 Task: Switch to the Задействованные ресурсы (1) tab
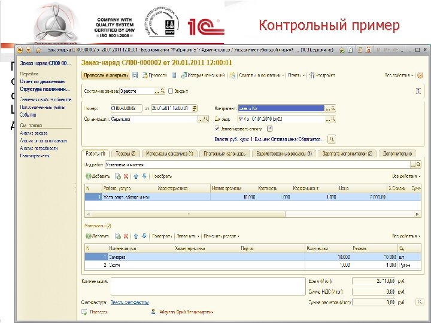[x=284, y=154]
